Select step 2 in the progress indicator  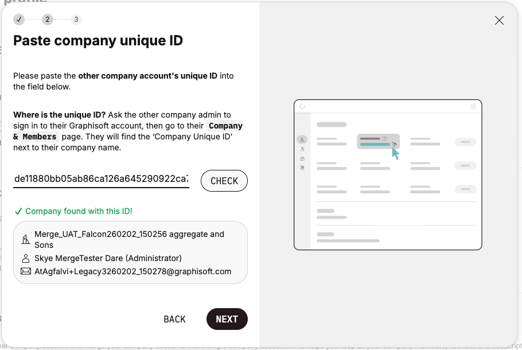tap(48, 19)
